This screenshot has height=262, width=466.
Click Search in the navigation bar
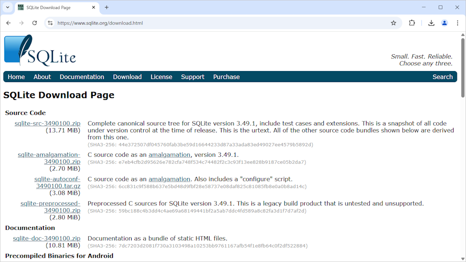[x=442, y=77]
